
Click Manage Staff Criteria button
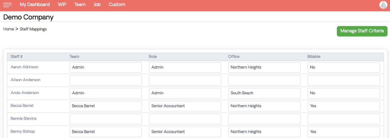pos(362,31)
